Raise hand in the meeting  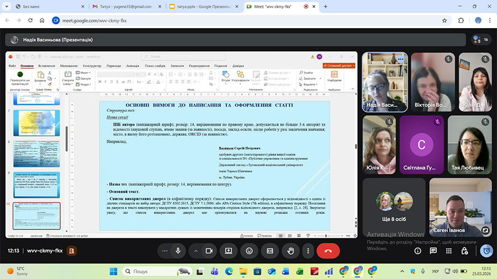290,250
